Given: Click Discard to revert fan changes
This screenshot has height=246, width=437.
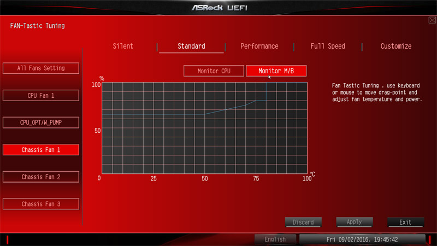Looking at the screenshot, I should pos(303,222).
